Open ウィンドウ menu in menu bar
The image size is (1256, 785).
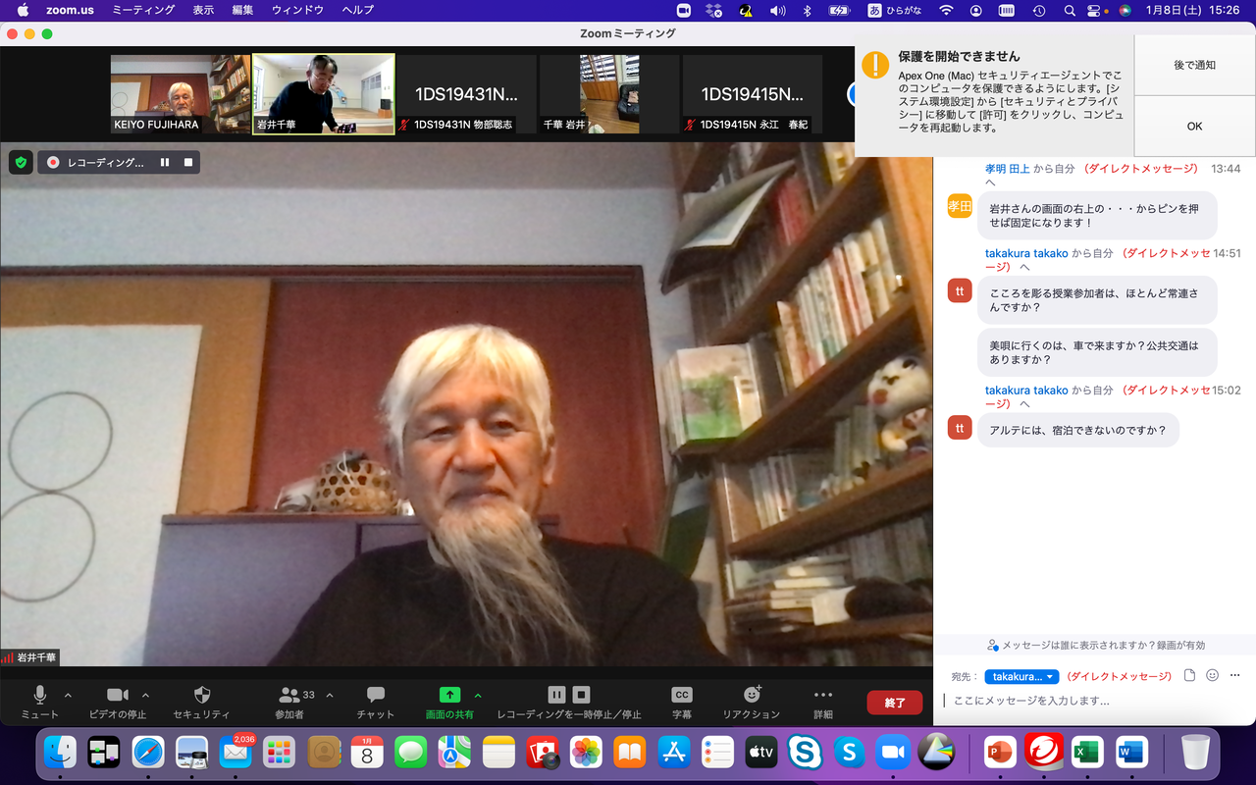(297, 10)
